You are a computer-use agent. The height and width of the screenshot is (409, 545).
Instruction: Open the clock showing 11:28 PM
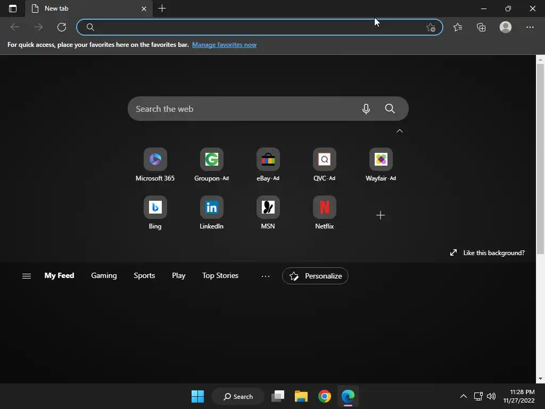click(519, 396)
